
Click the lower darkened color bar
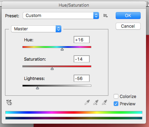(x=74, y=118)
